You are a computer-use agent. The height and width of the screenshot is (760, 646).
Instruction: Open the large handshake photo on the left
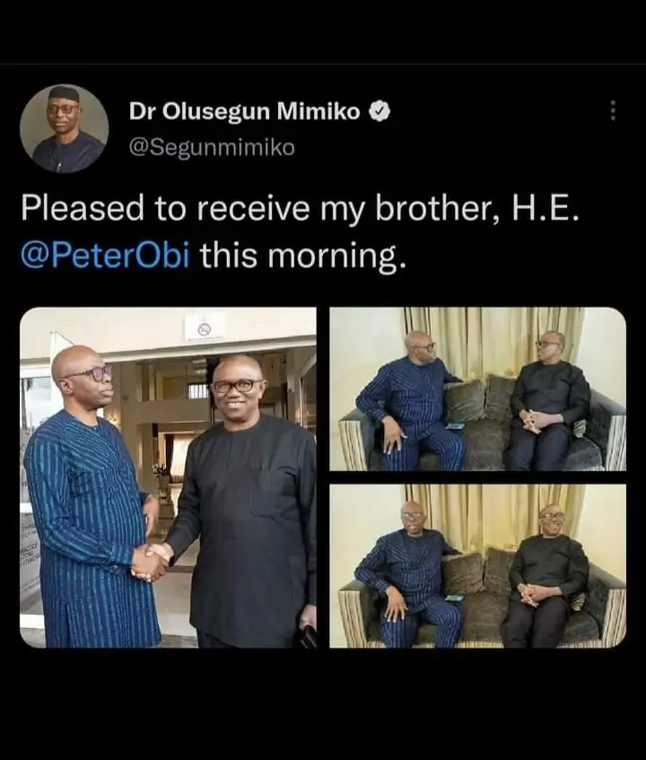tap(168, 477)
